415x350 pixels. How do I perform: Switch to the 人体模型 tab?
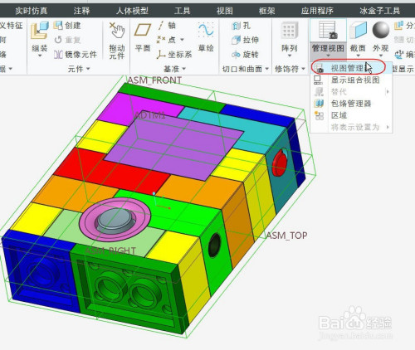132,11
